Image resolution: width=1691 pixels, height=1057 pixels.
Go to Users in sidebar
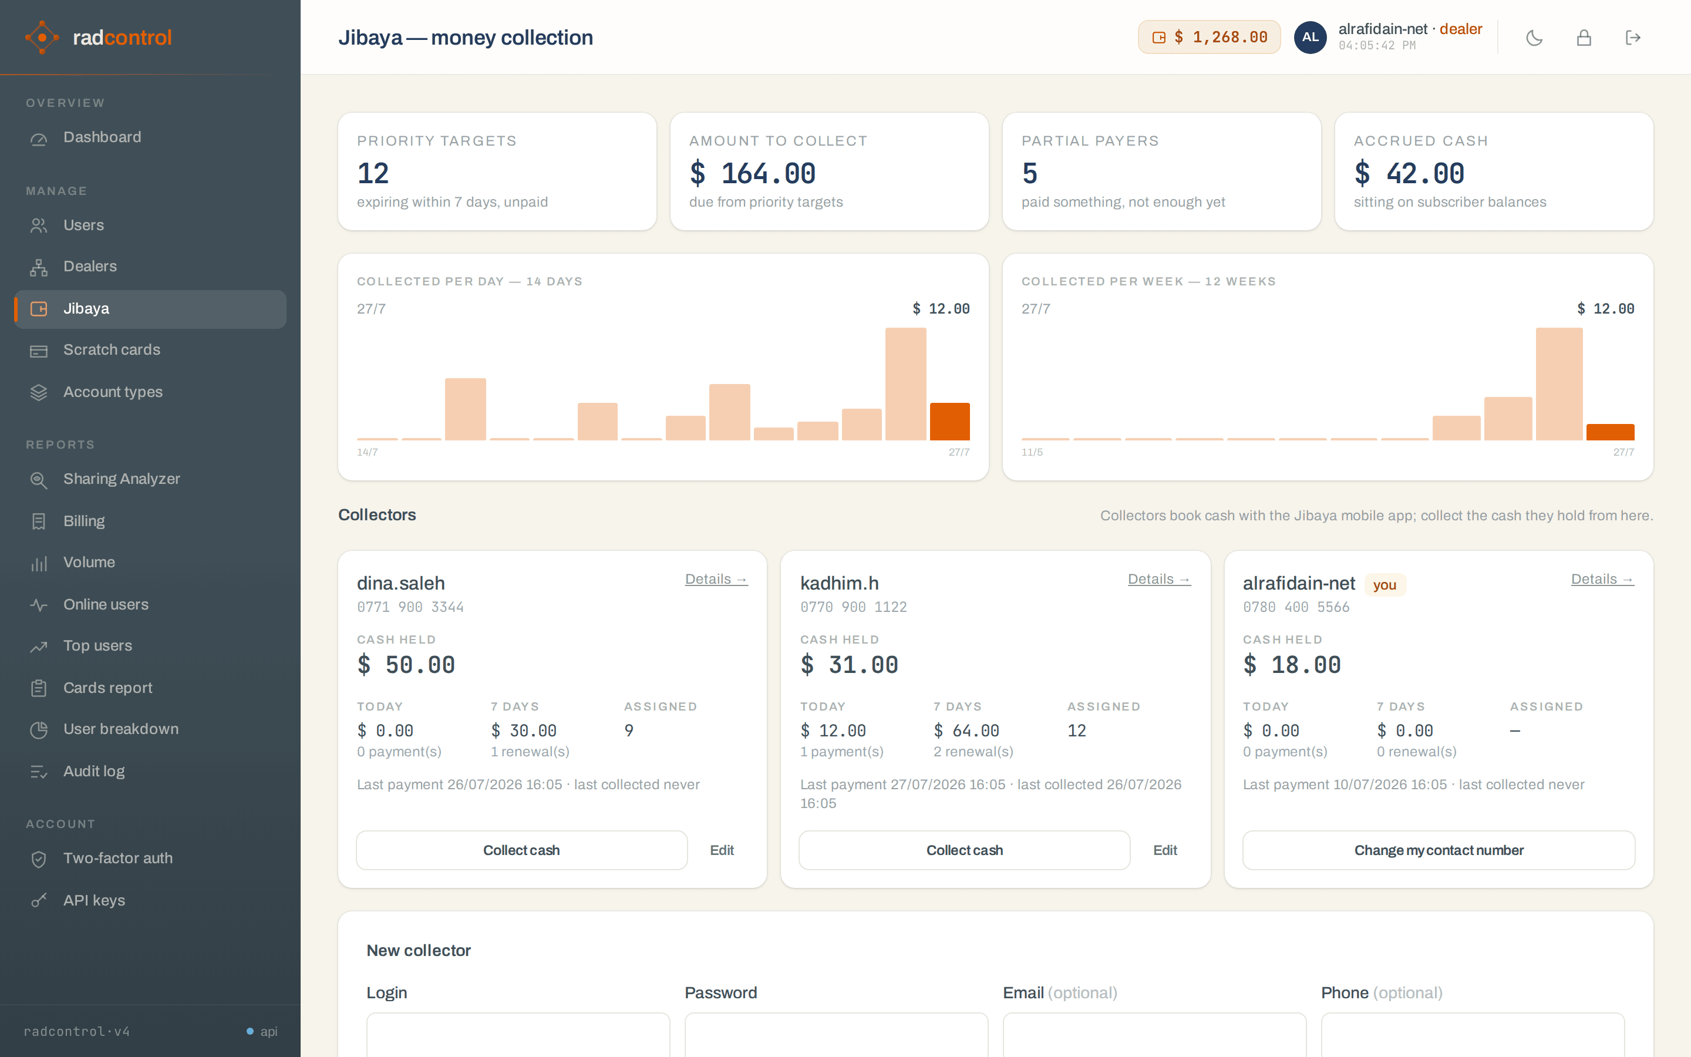click(x=150, y=225)
